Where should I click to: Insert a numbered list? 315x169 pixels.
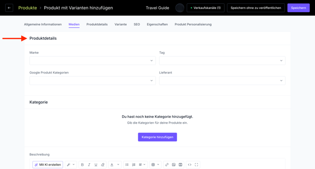pyautogui.click(x=134, y=165)
